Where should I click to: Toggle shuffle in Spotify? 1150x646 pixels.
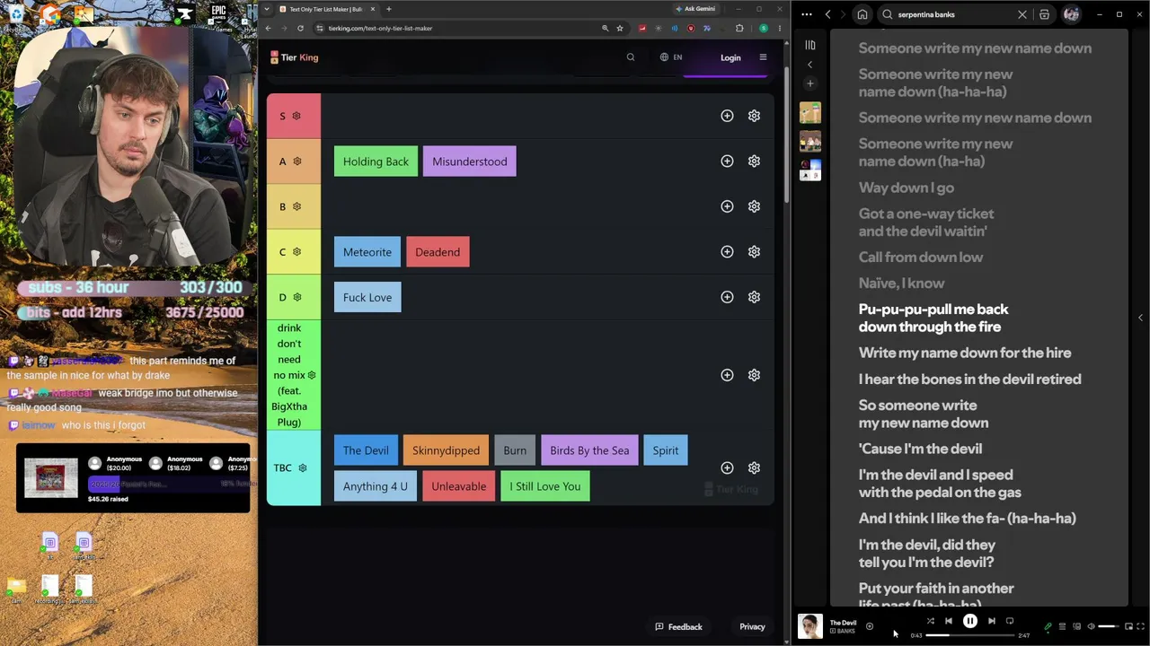[x=930, y=621]
